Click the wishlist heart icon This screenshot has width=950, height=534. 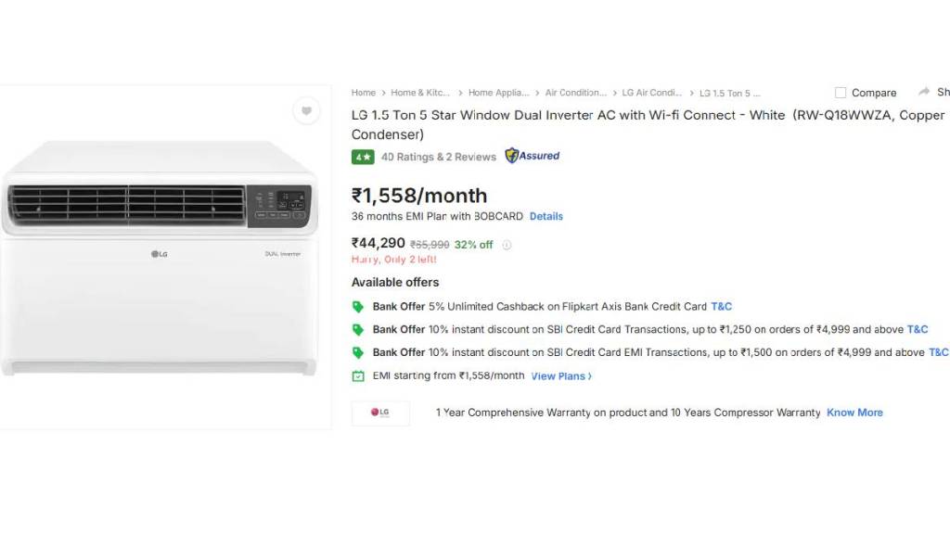click(x=306, y=111)
